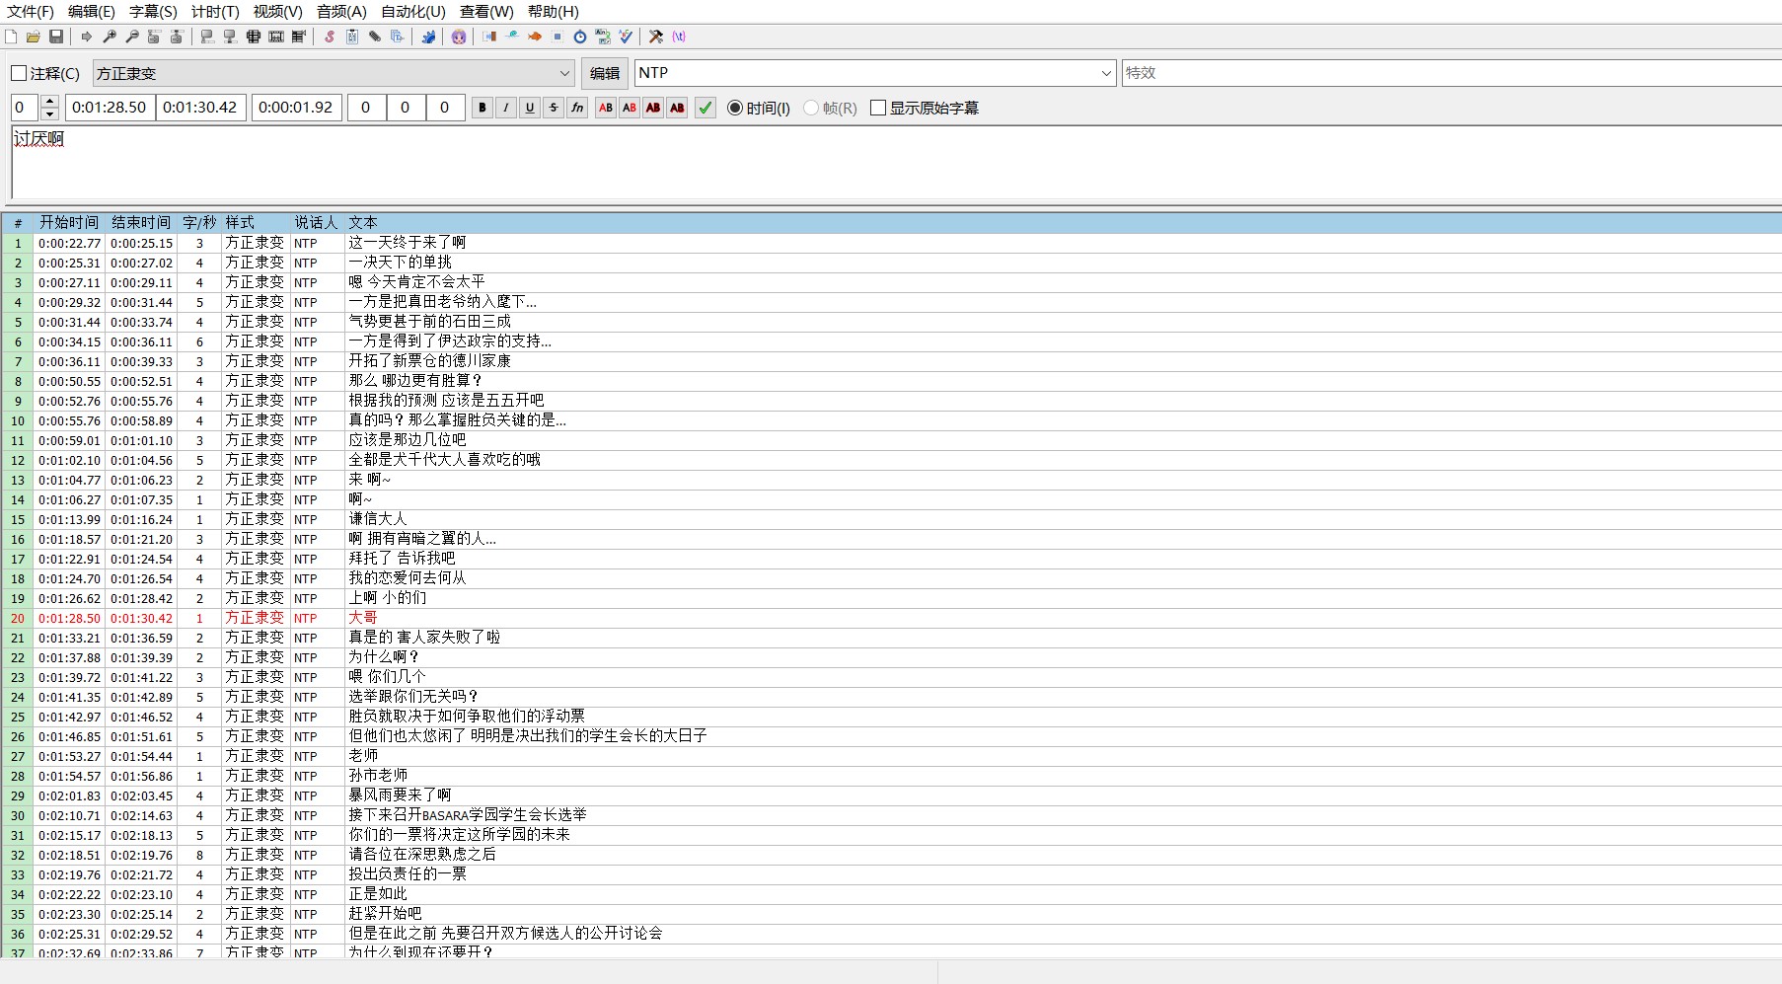1782x984 pixels.
Task: Open the Shift Times icon
Action: tap(489, 37)
